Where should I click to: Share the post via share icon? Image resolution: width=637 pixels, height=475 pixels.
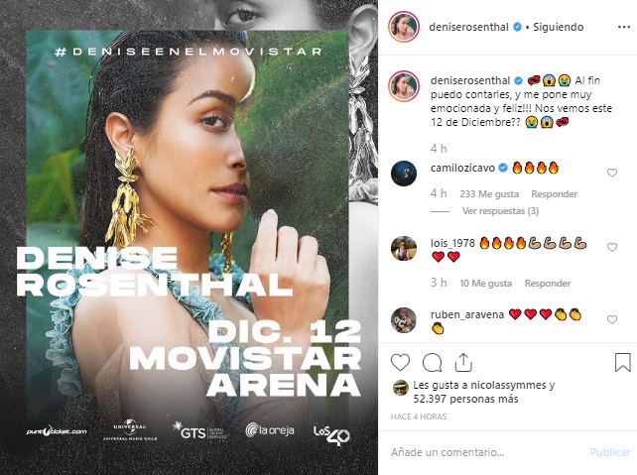(x=463, y=362)
